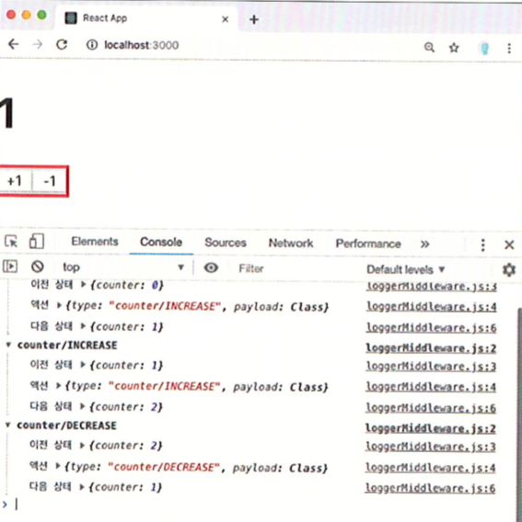Clear the console with the ban icon
The width and height of the screenshot is (522, 522).
click(38, 267)
